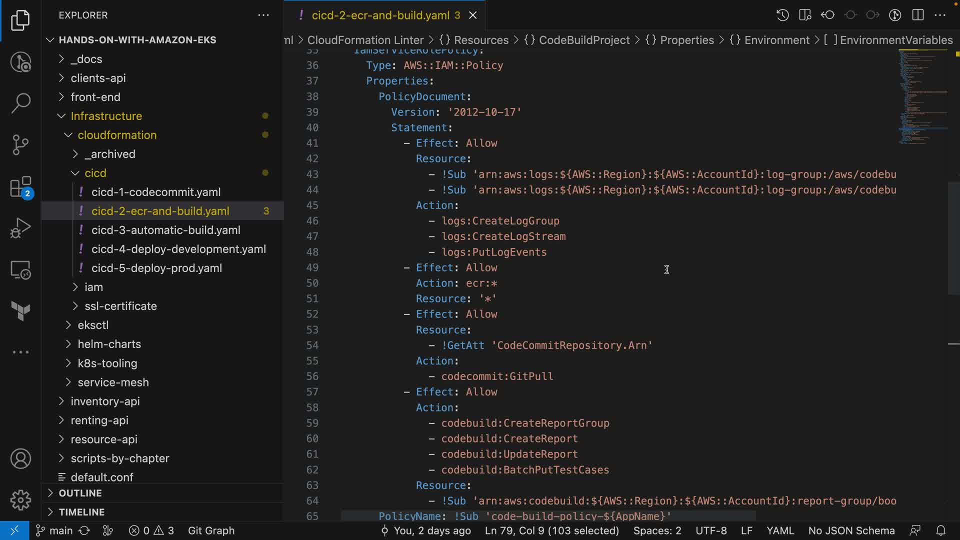960x540 pixels.
Task: Open the Run and Debug view
Action: pyautogui.click(x=20, y=228)
